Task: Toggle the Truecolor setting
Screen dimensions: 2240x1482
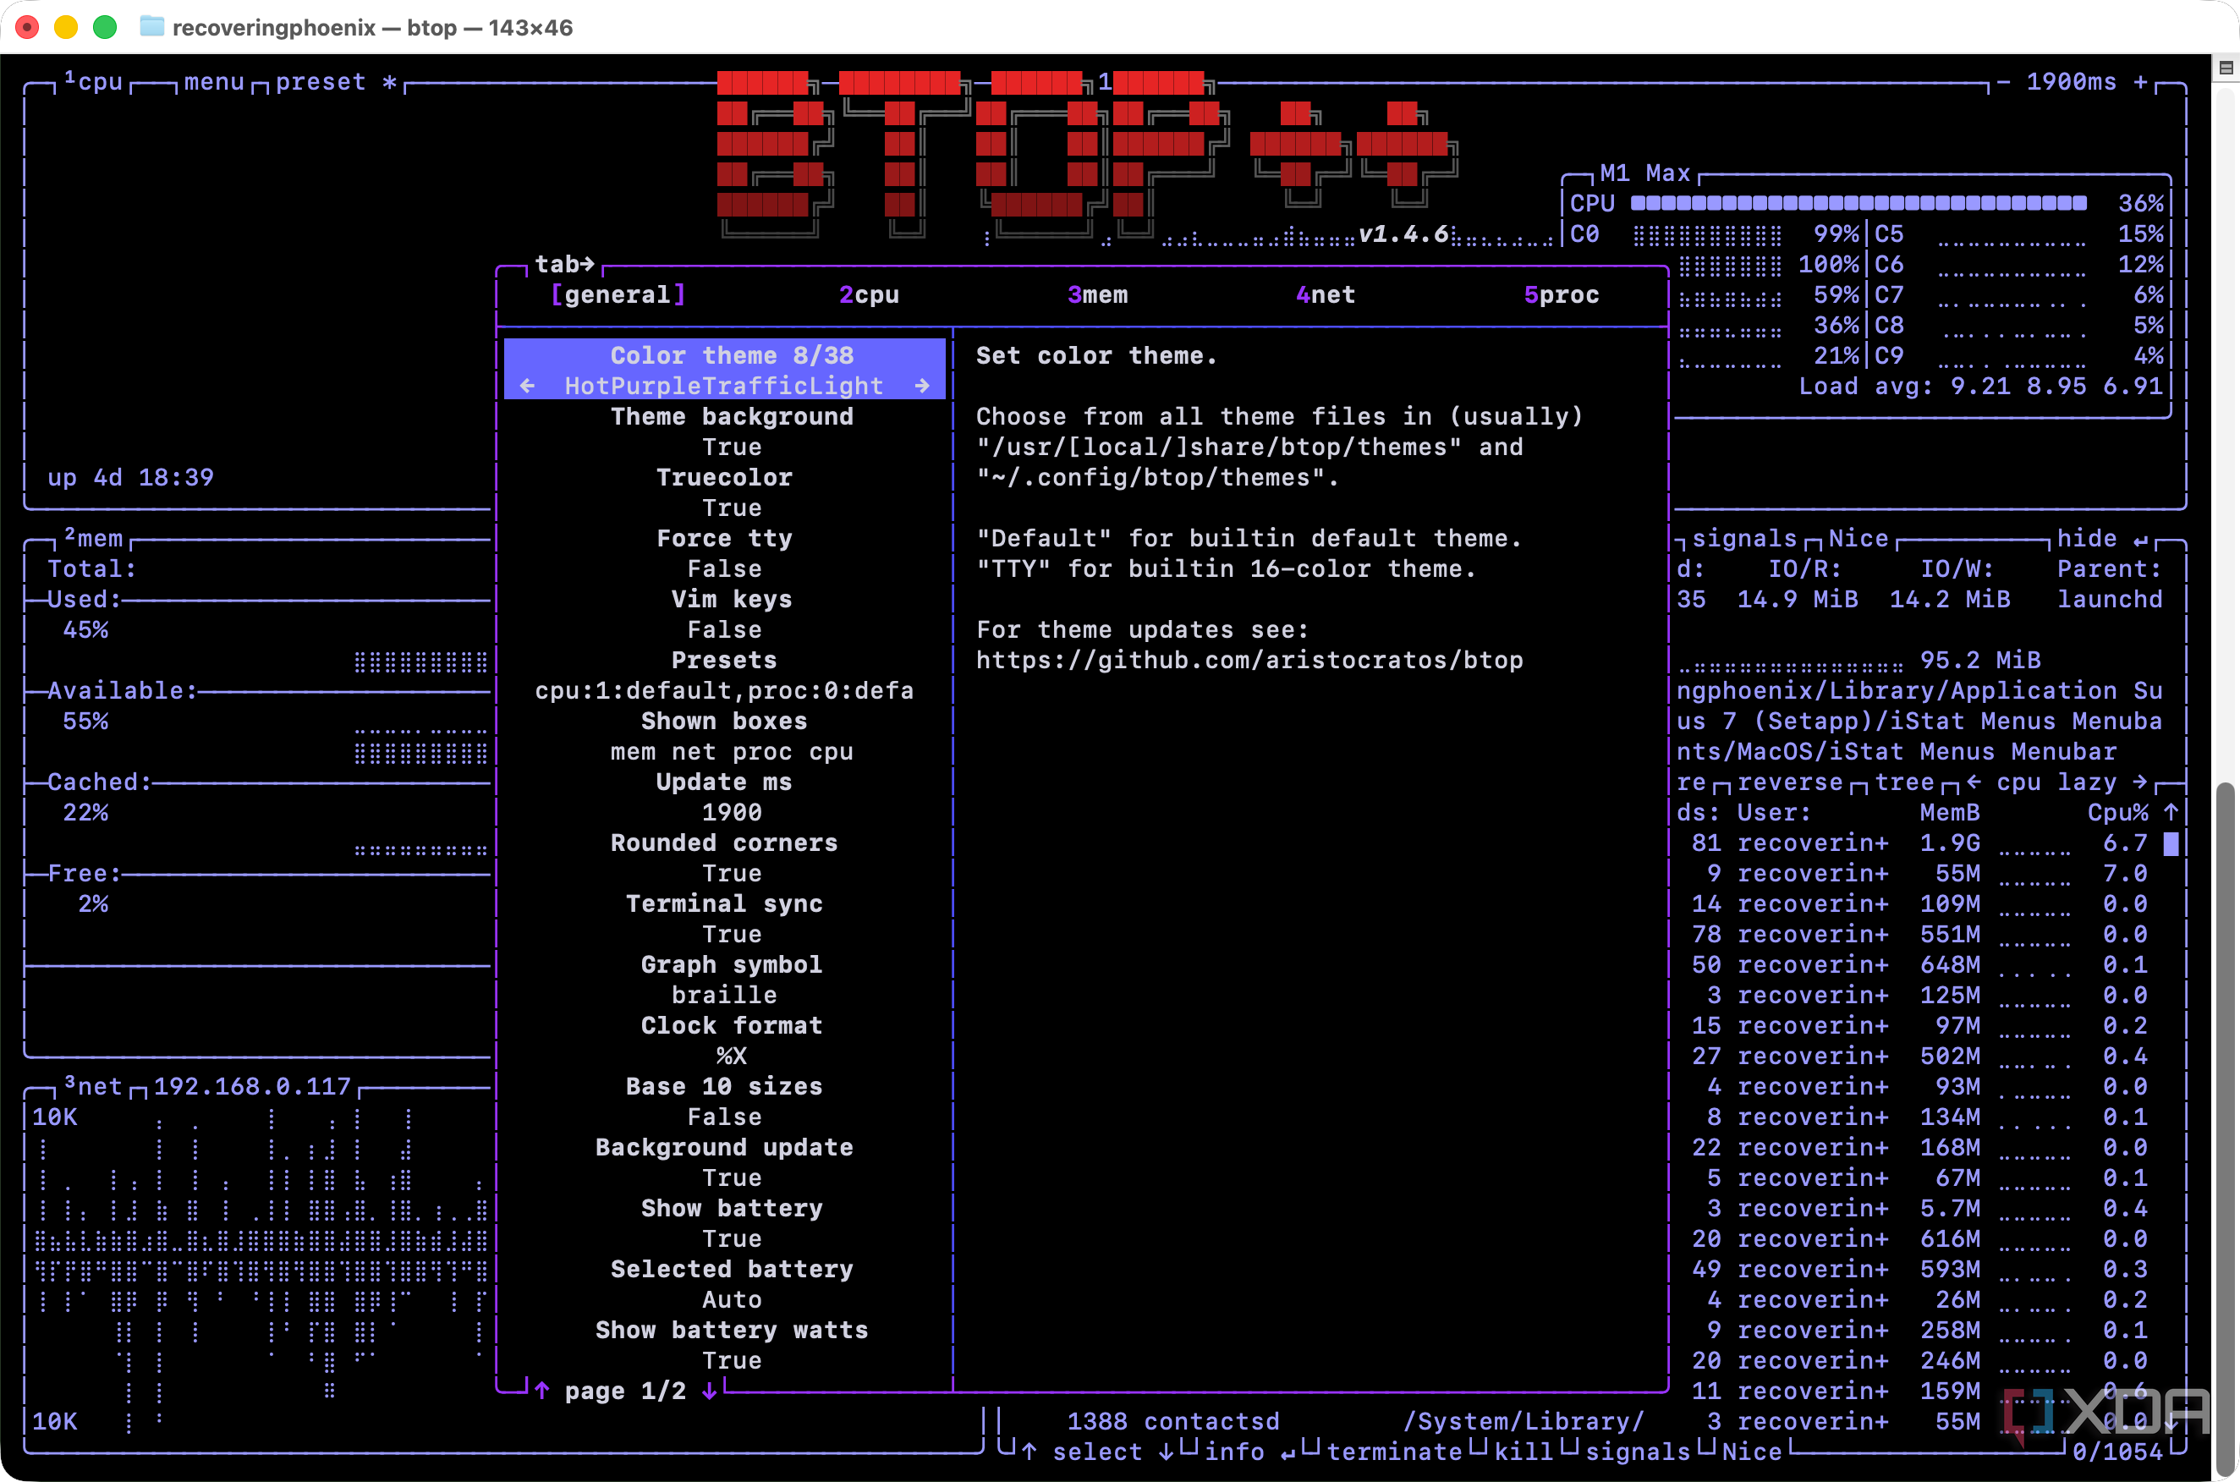Action: coord(724,492)
